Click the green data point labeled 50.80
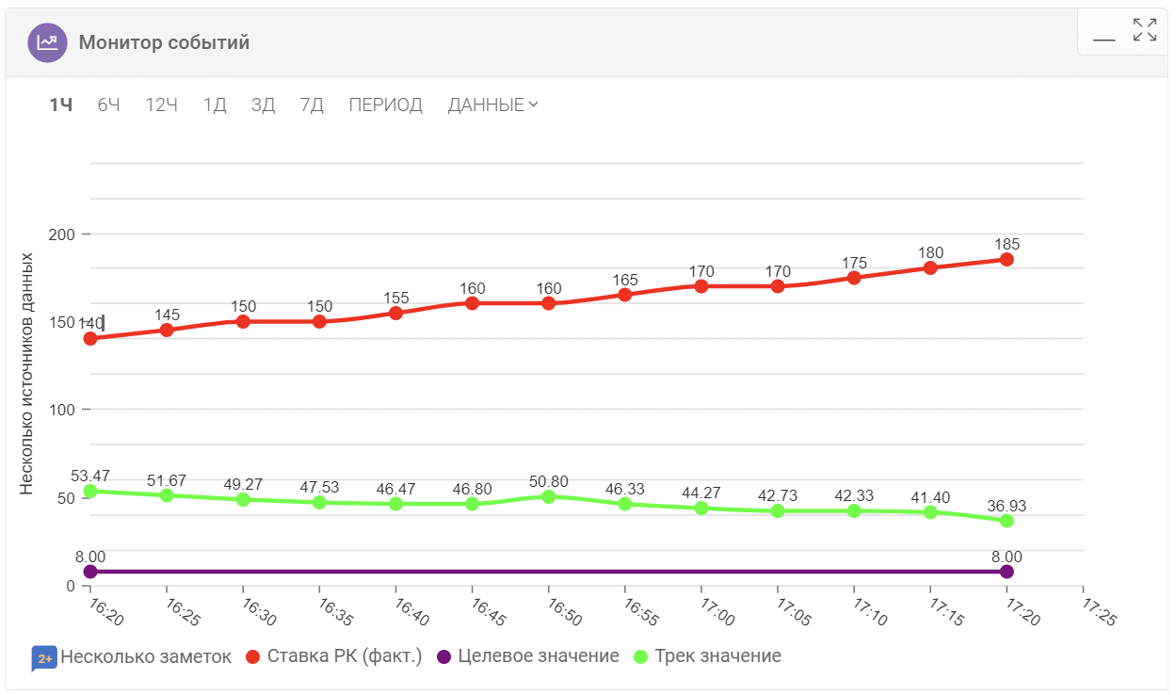This screenshot has height=695, width=1176. tap(549, 496)
